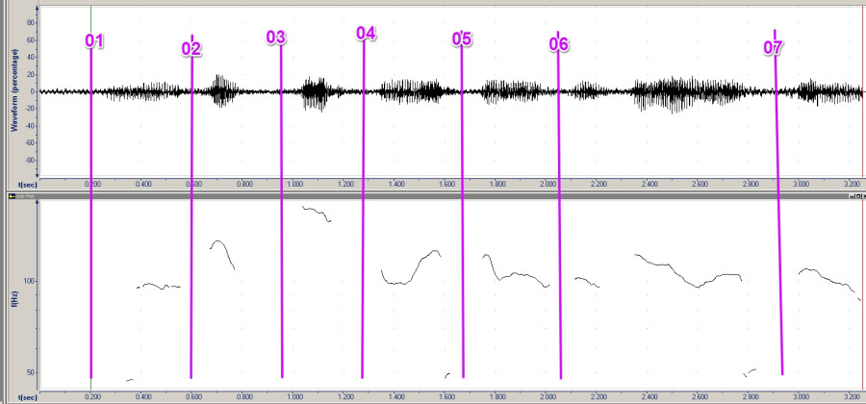Click 1.000 on the waveform time axis

[295, 185]
